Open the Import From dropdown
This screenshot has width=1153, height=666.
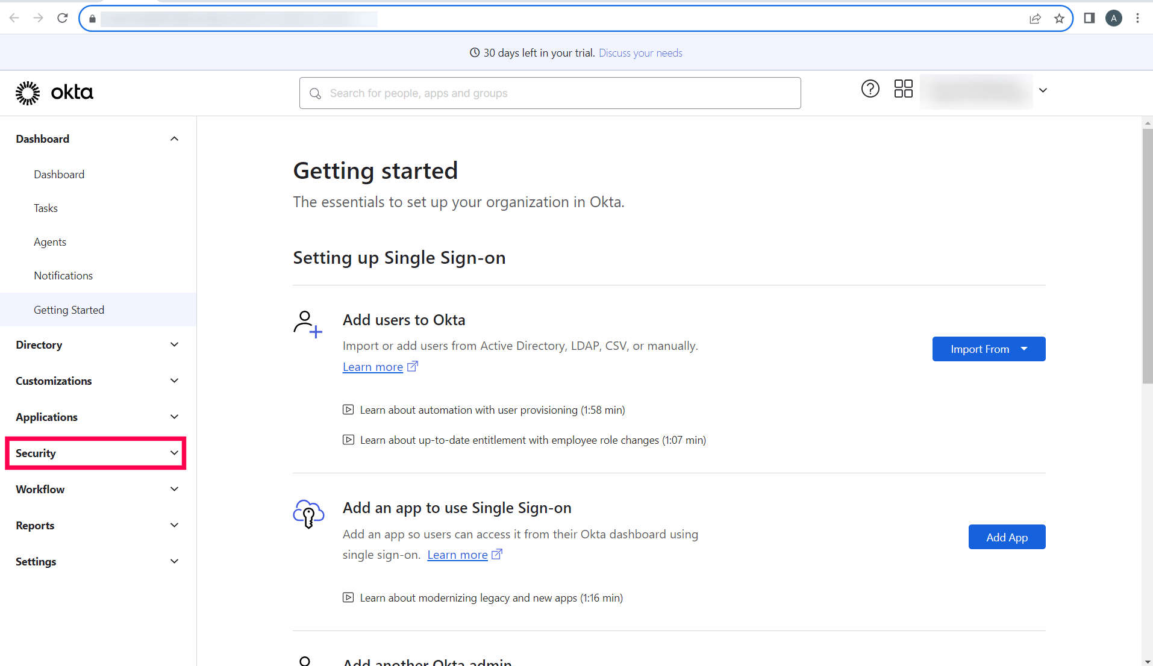pos(989,349)
